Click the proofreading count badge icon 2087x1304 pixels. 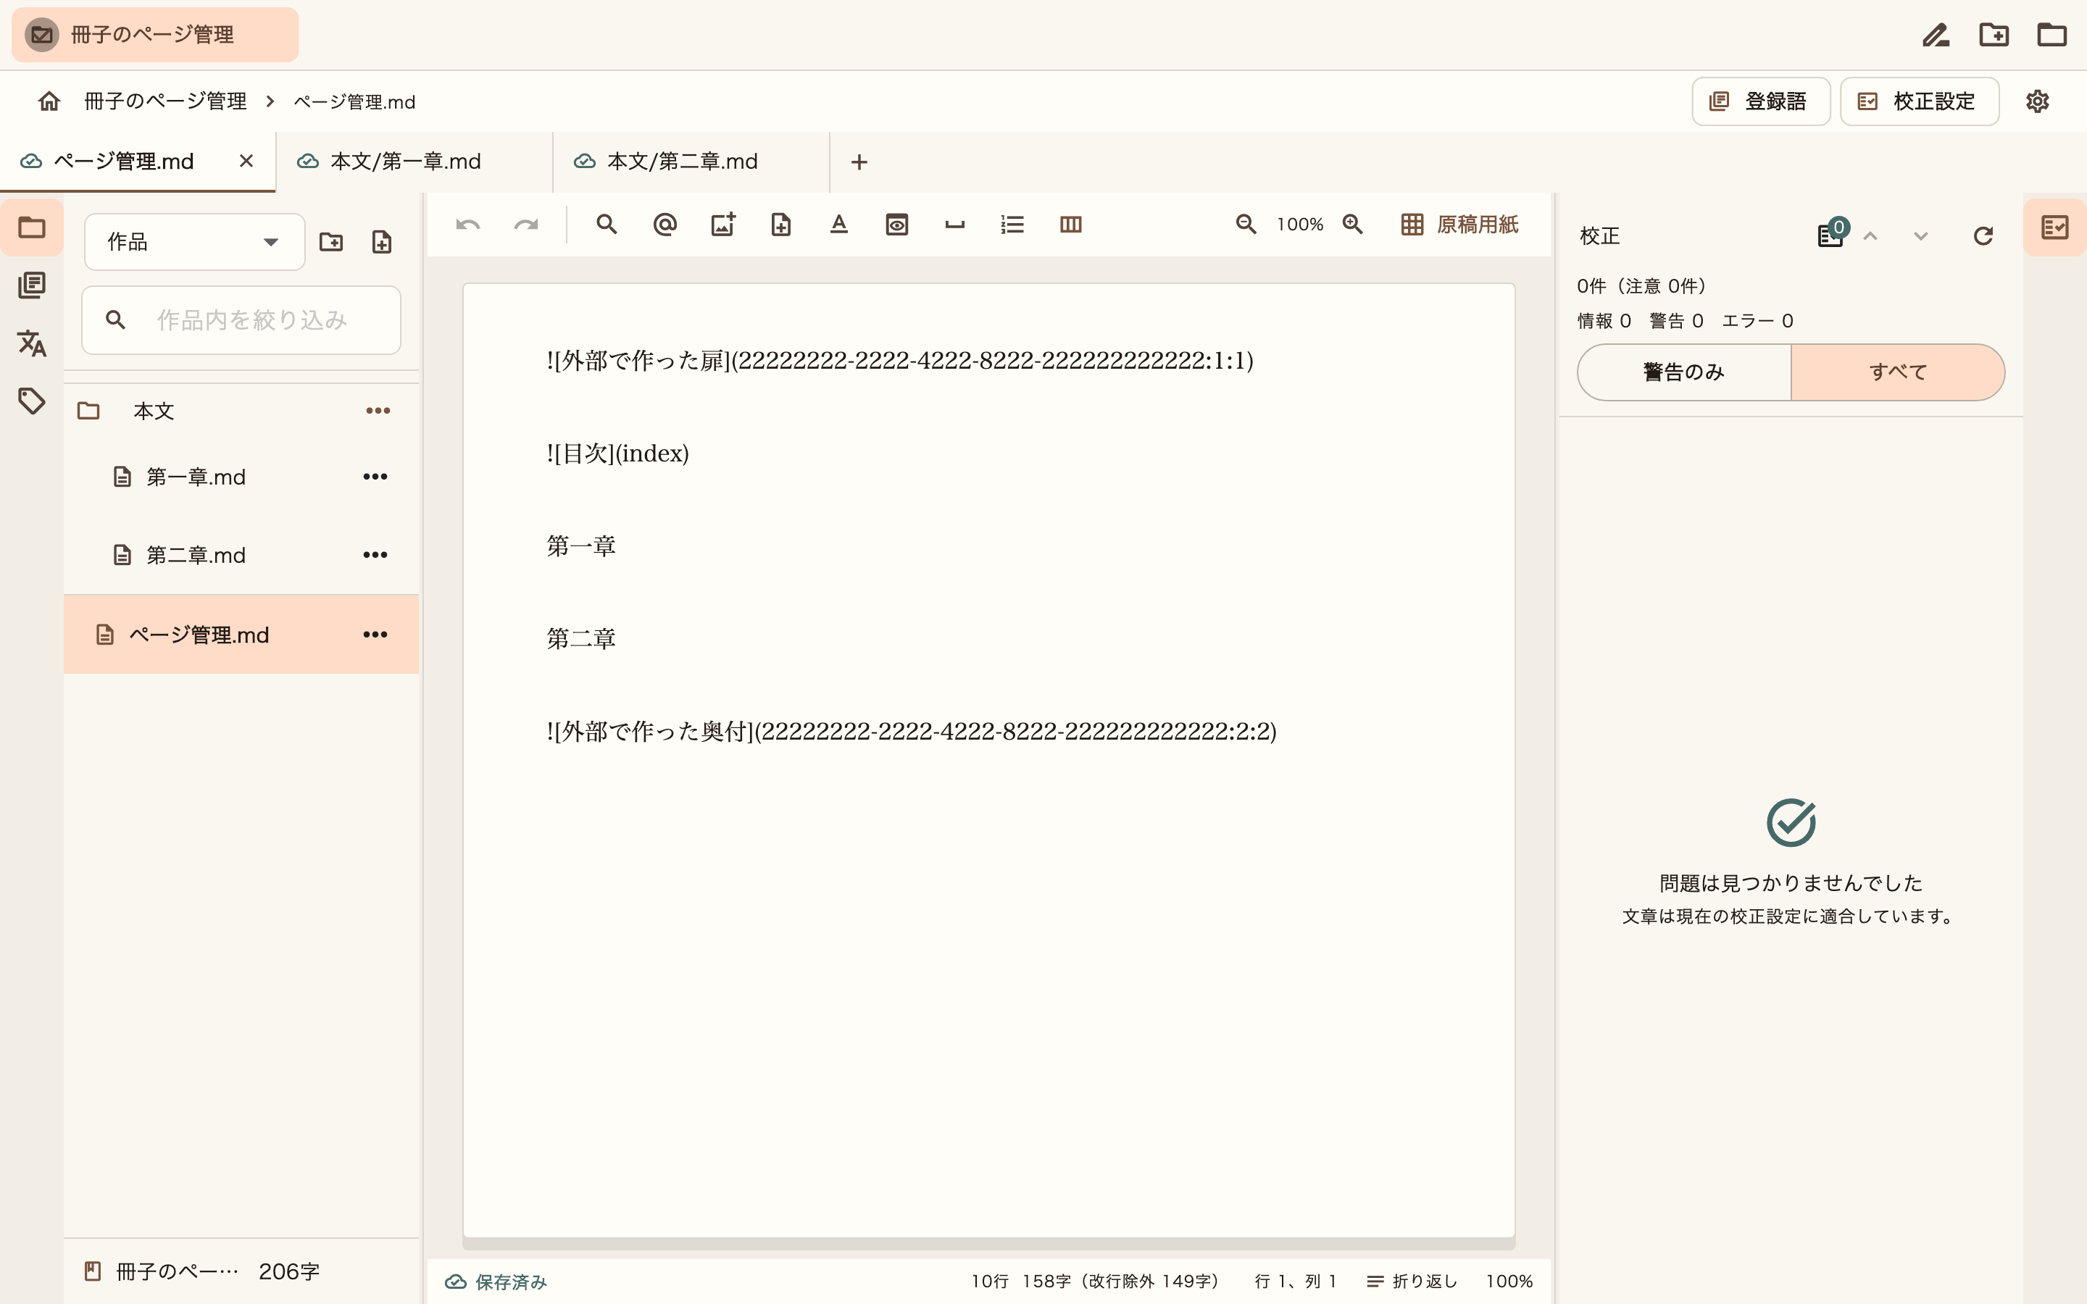pyautogui.click(x=1832, y=234)
